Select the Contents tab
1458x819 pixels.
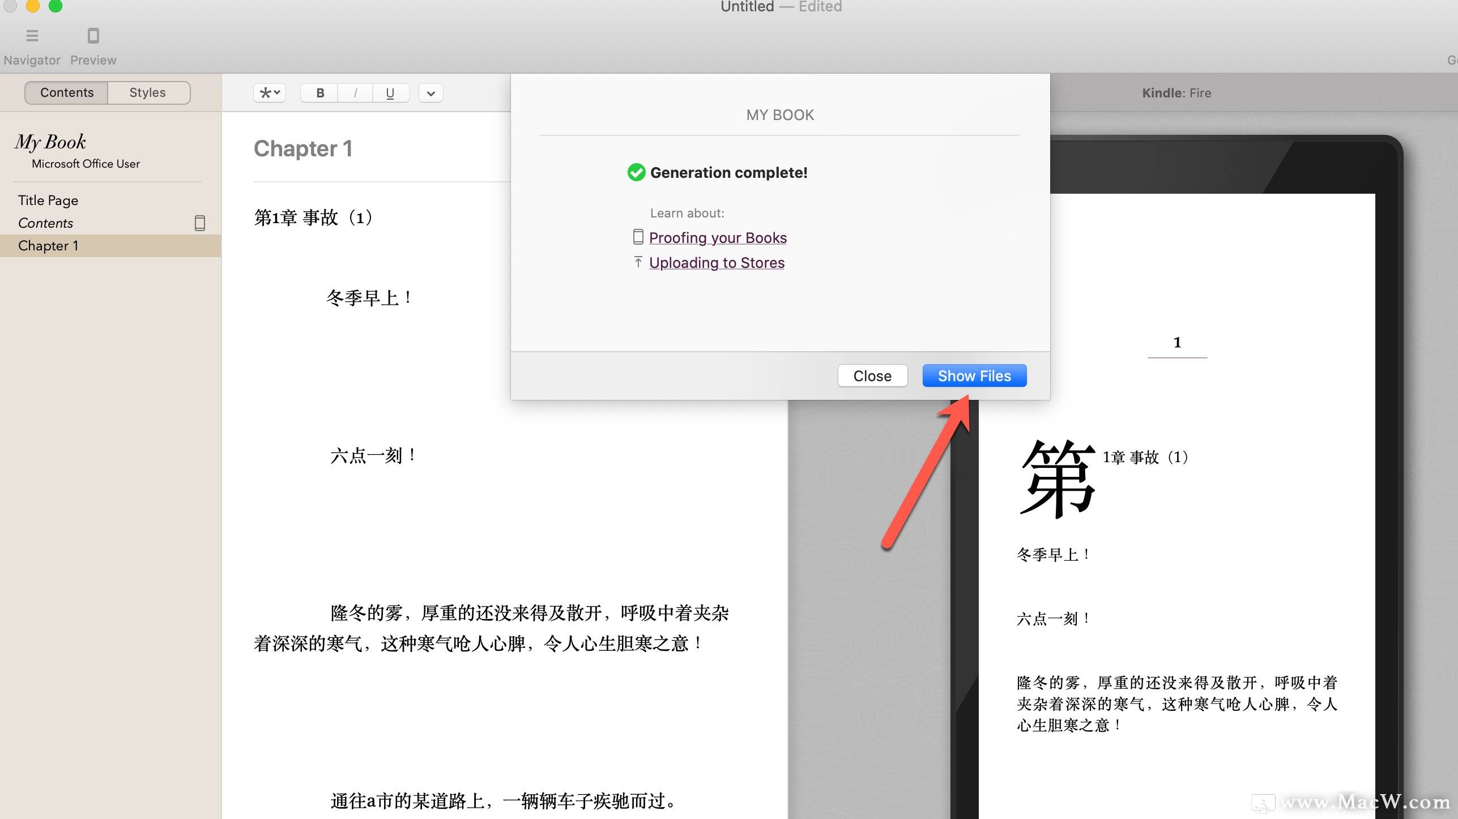click(66, 92)
